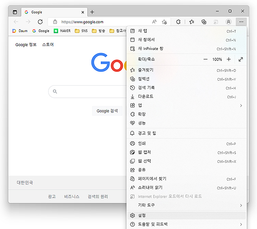Click the 100% zoom level value
The width and height of the screenshot is (257, 229).
(217, 59)
